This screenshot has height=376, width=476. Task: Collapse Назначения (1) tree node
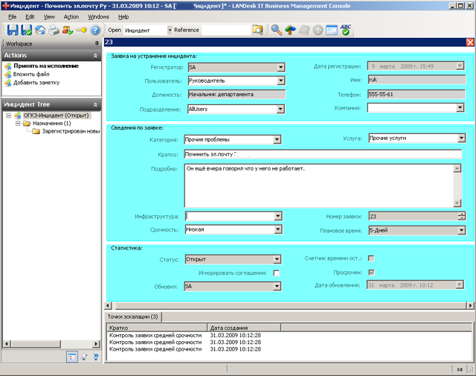point(18,124)
